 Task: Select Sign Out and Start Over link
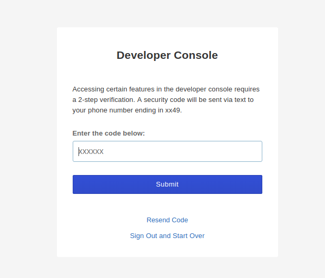coord(167,236)
